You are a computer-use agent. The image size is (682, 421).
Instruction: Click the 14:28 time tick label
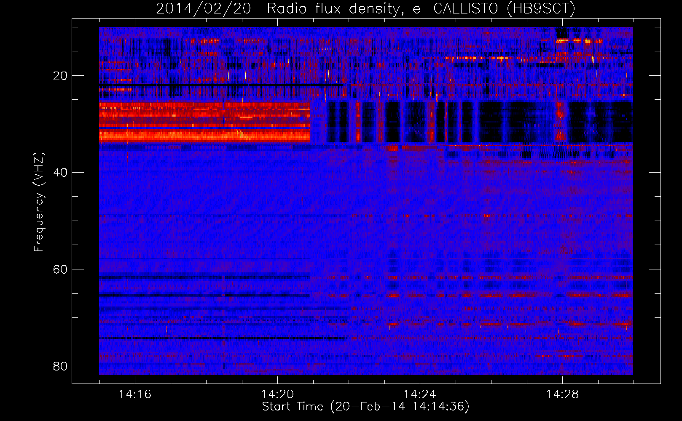[x=562, y=394]
